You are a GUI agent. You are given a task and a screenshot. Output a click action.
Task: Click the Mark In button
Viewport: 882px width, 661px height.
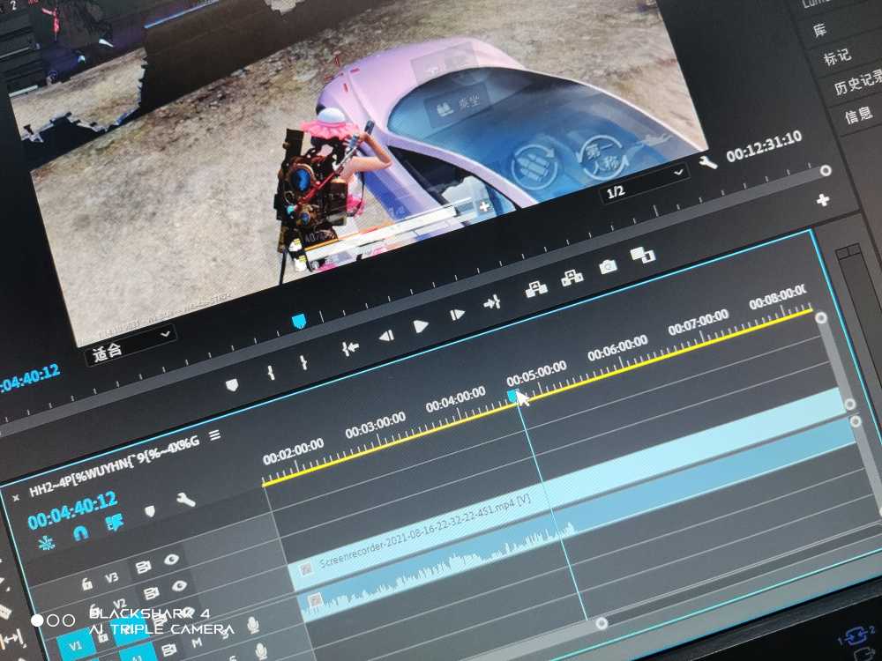pos(271,373)
